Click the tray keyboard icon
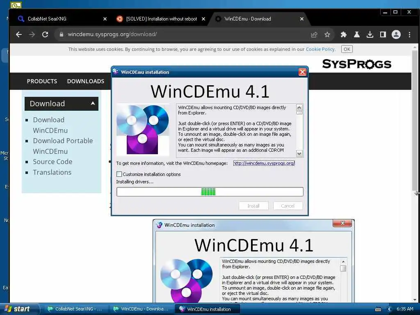 pyautogui.click(x=378, y=309)
